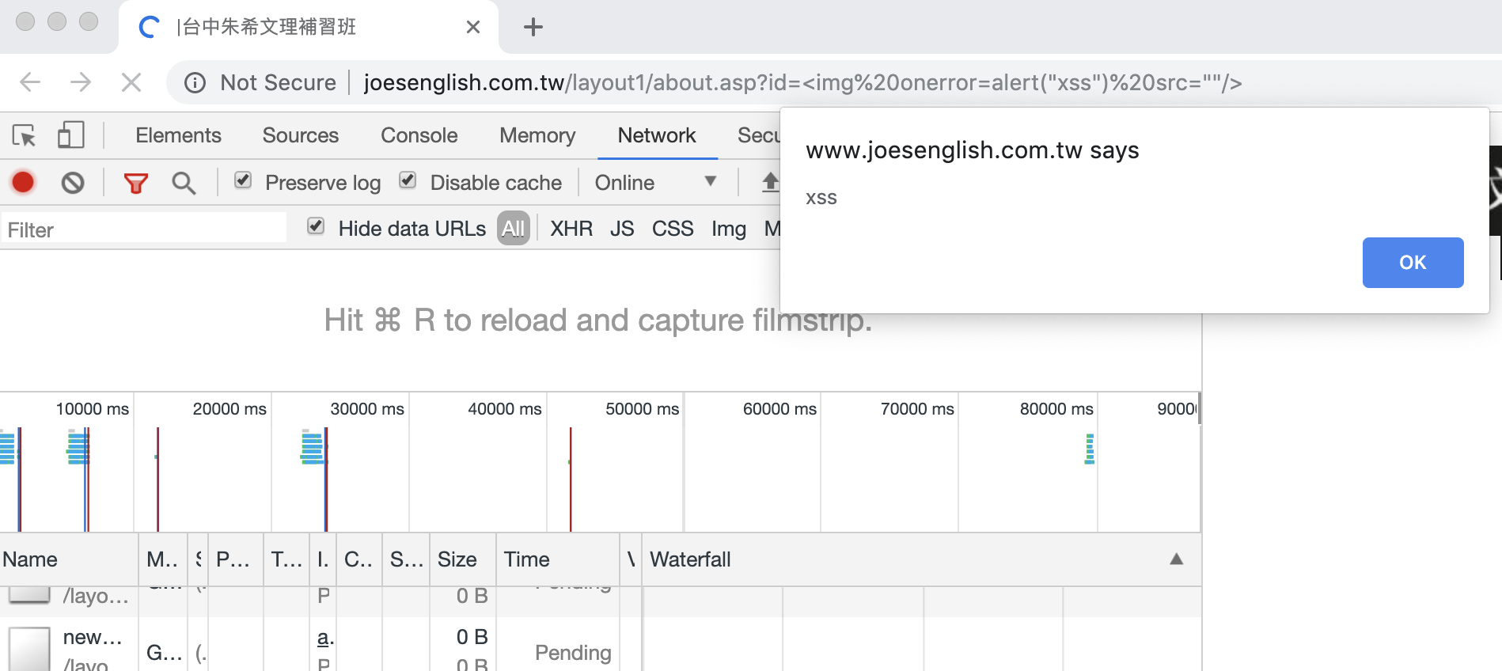Toggle the device toolbar icon
This screenshot has width=1502, height=671.
[70, 135]
